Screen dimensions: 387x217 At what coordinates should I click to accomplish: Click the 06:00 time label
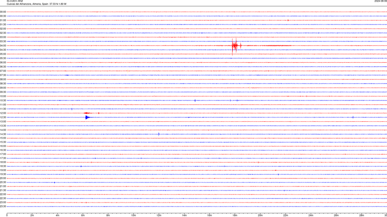[3, 63]
